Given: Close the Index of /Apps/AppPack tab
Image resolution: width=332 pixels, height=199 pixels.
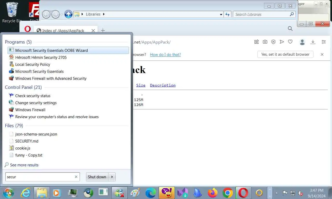Looking at the screenshot, I should [x=93, y=31].
